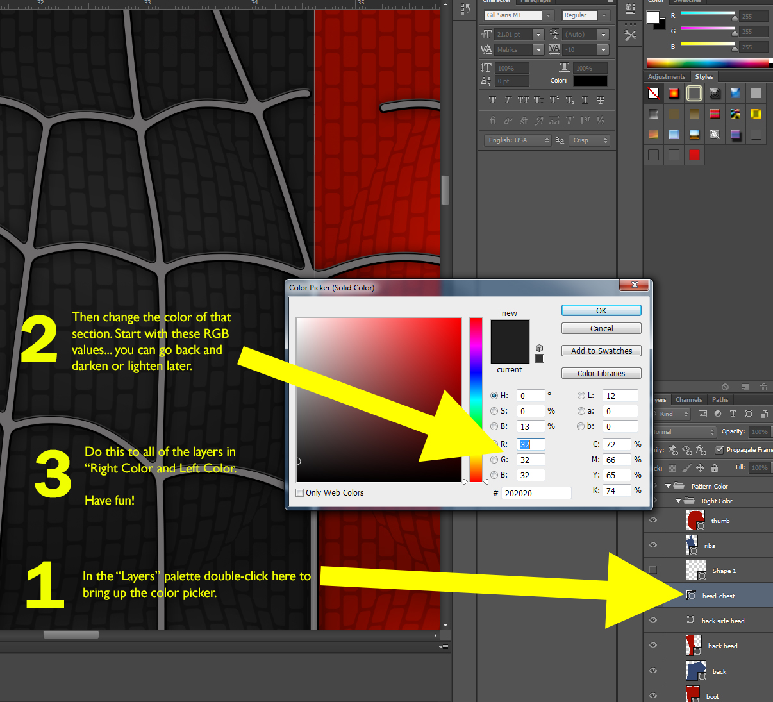
Task: Cancel the Color Picker dialog
Action: (601, 328)
